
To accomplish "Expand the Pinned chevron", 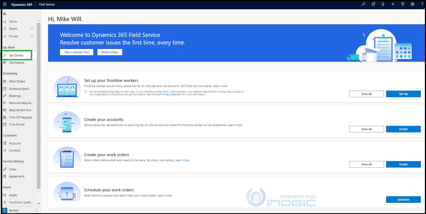I will click(x=32, y=36).
